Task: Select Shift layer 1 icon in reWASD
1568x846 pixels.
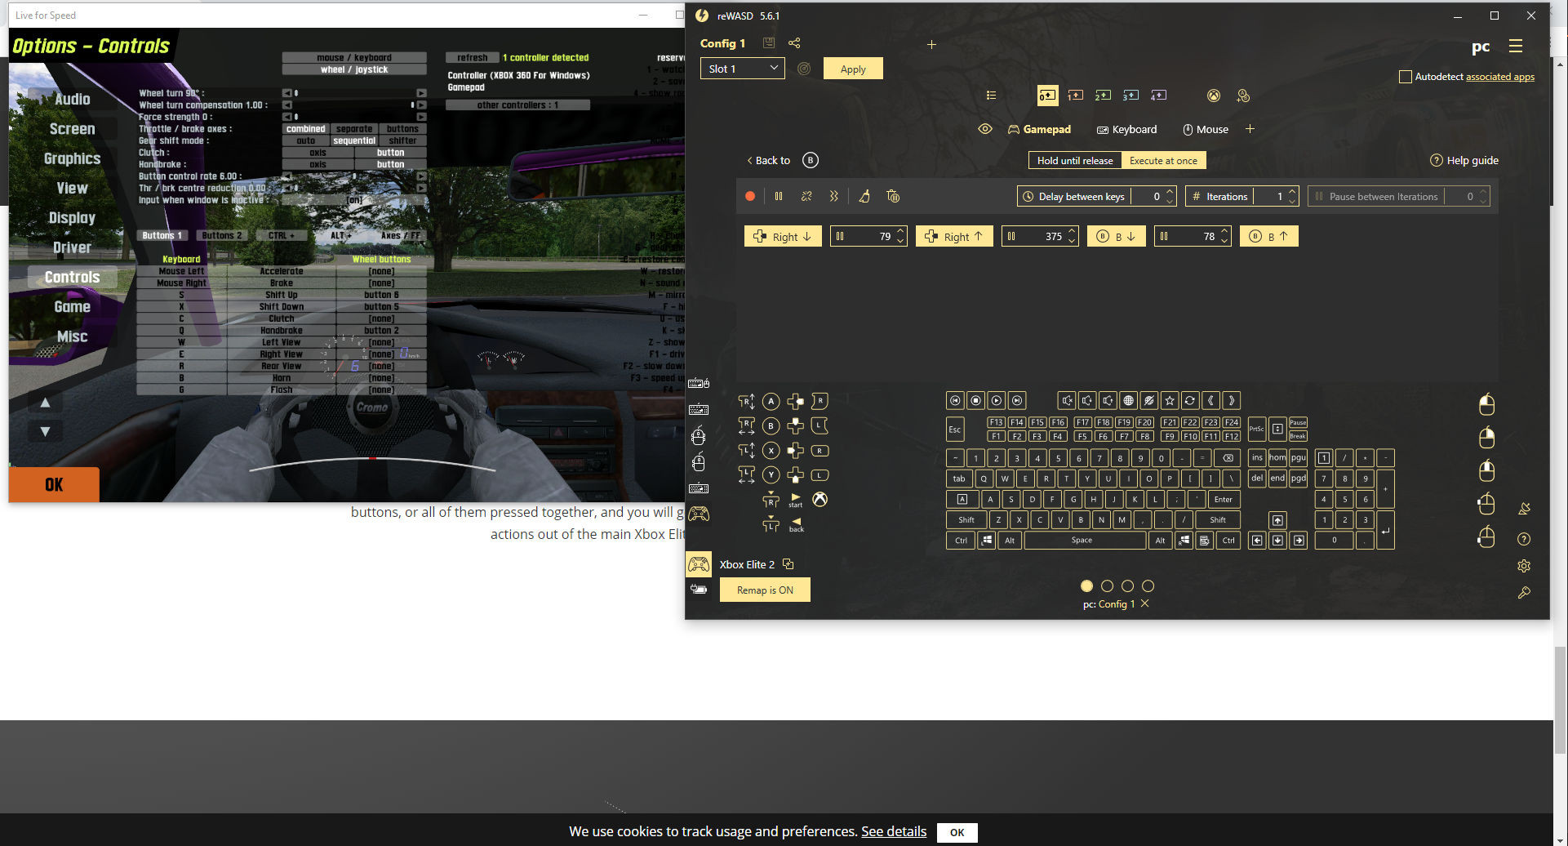Action: pos(1076,96)
